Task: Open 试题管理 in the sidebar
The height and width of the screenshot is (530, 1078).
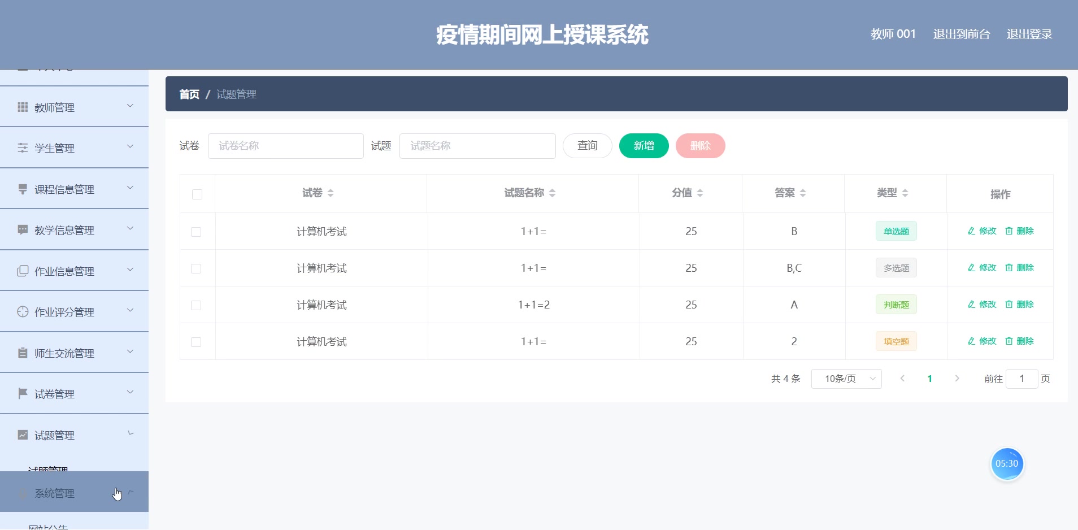Action: click(74, 435)
